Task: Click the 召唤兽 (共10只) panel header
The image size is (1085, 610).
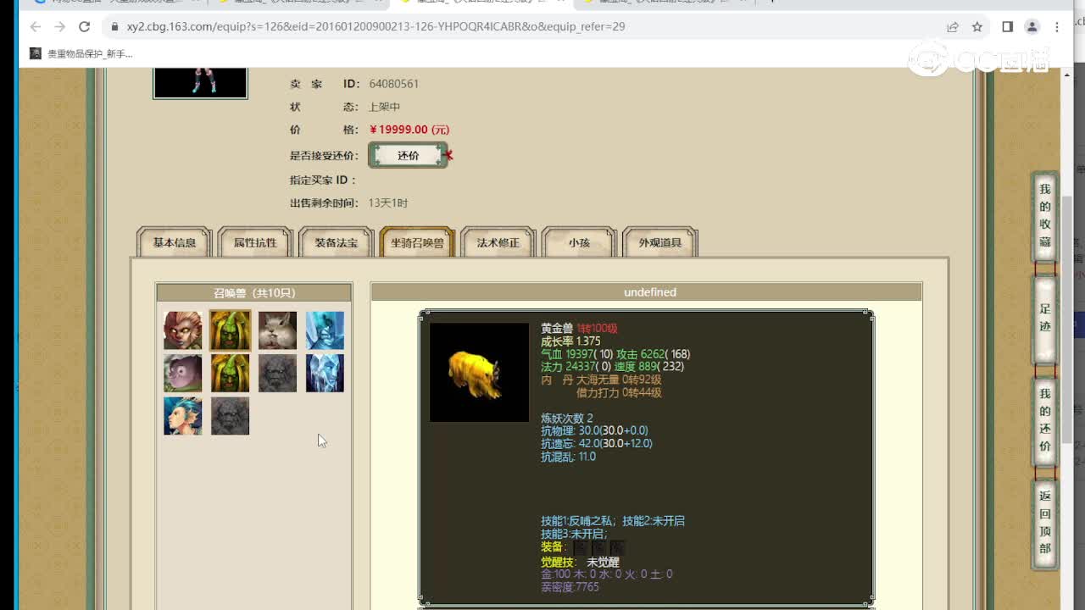Action: pyautogui.click(x=254, y=292)
